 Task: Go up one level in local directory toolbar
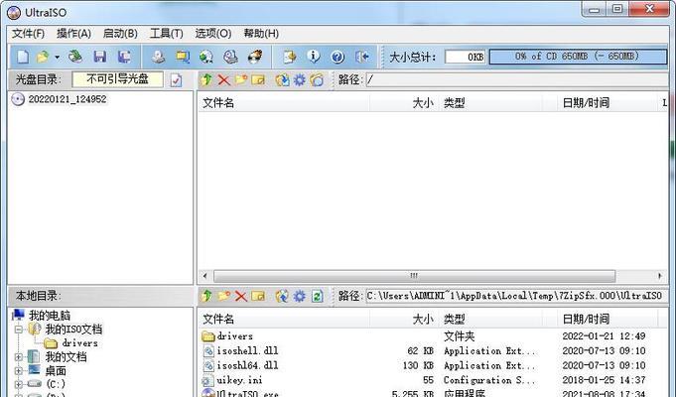(206, 296)
